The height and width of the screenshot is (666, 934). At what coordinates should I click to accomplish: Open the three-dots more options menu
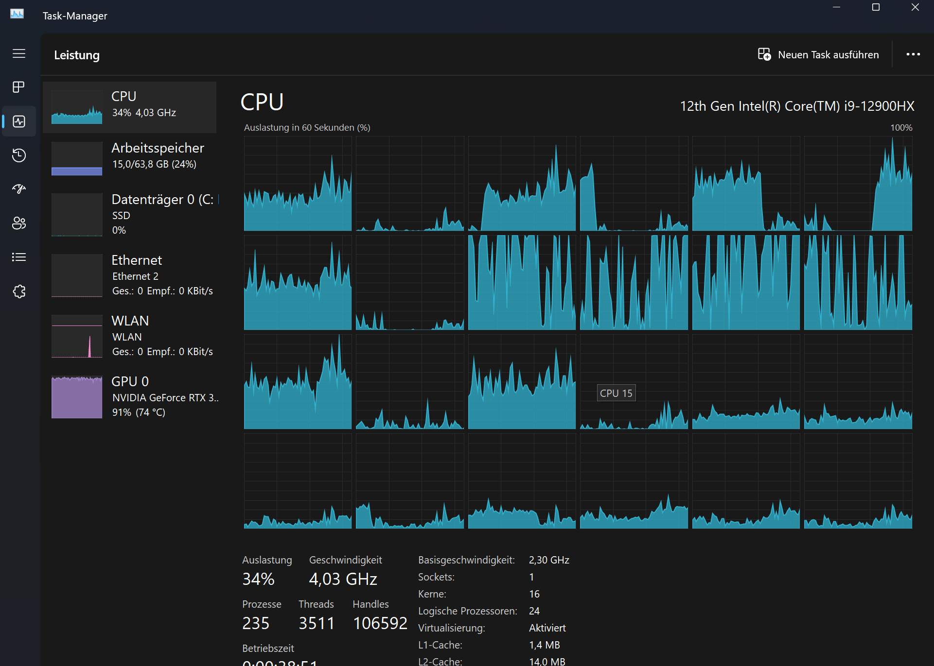pos(913,54)
